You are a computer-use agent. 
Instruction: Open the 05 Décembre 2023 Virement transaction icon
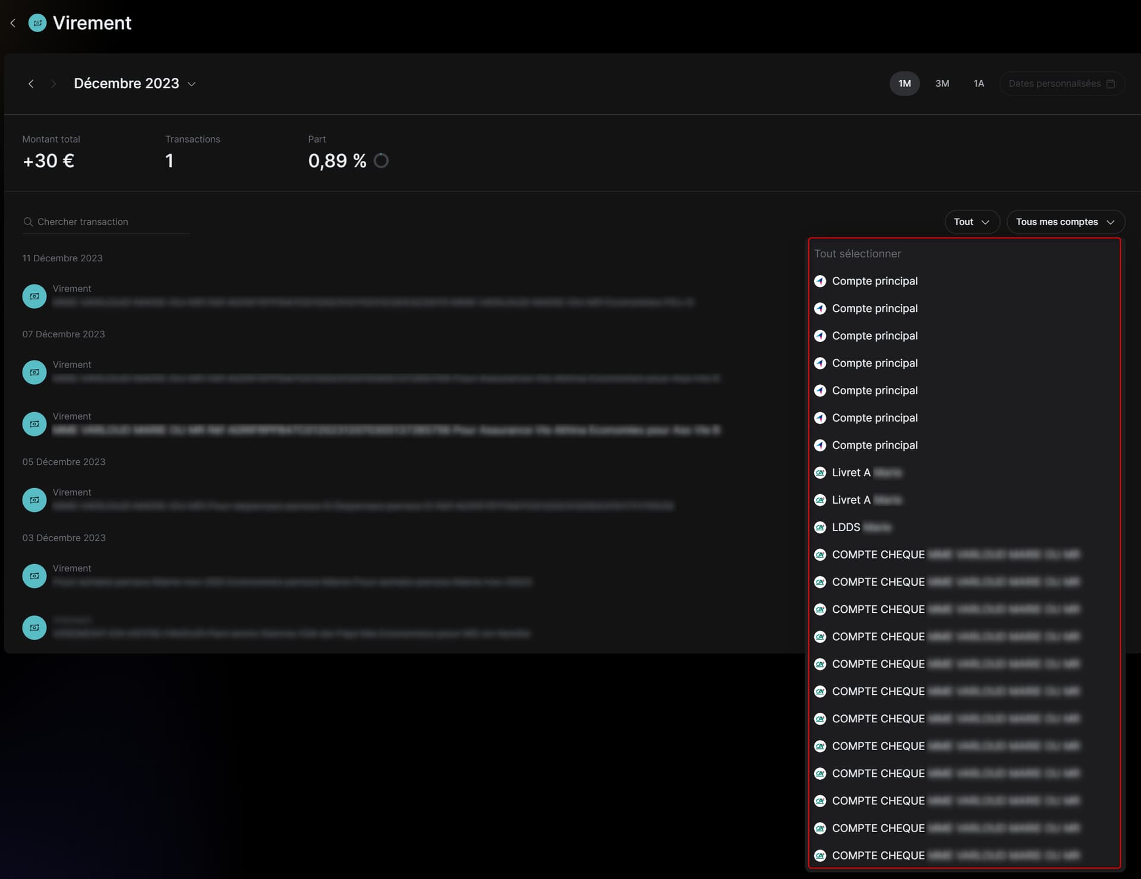tap(34, 500)
